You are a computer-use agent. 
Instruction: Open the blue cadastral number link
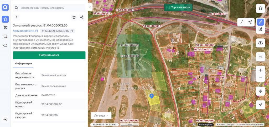[x=24, y=31]
